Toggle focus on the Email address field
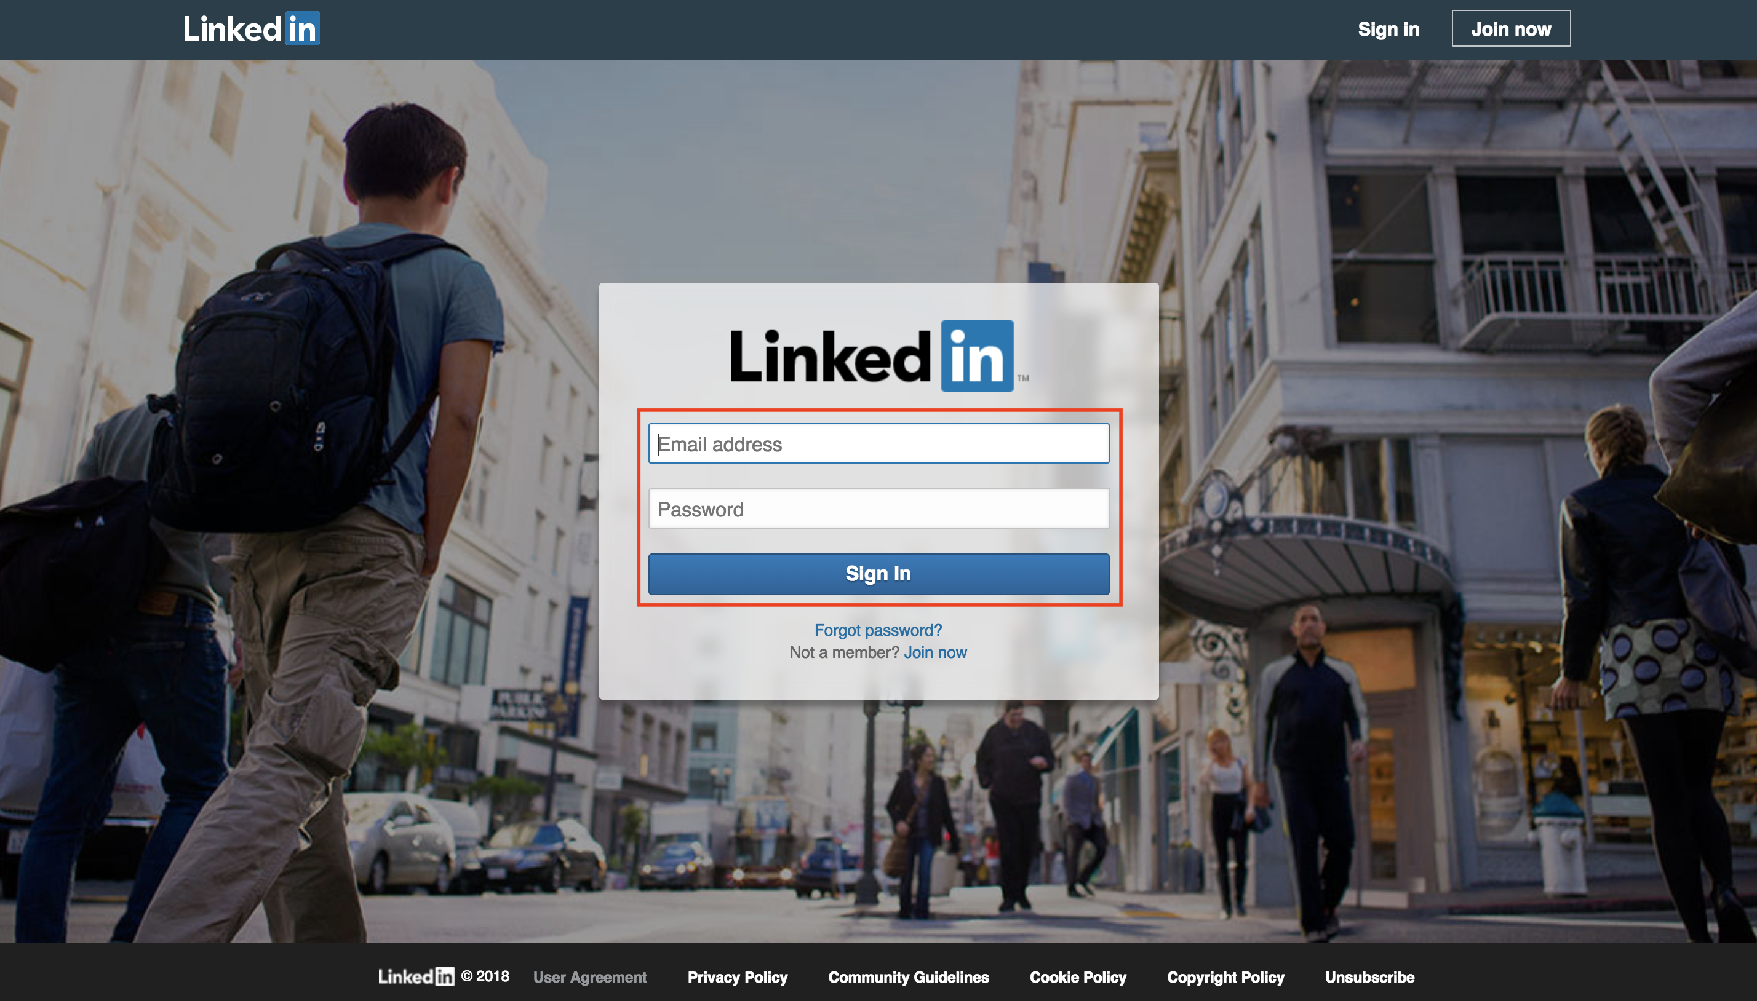This screenshot has height=1001, width=1757. 878,443
